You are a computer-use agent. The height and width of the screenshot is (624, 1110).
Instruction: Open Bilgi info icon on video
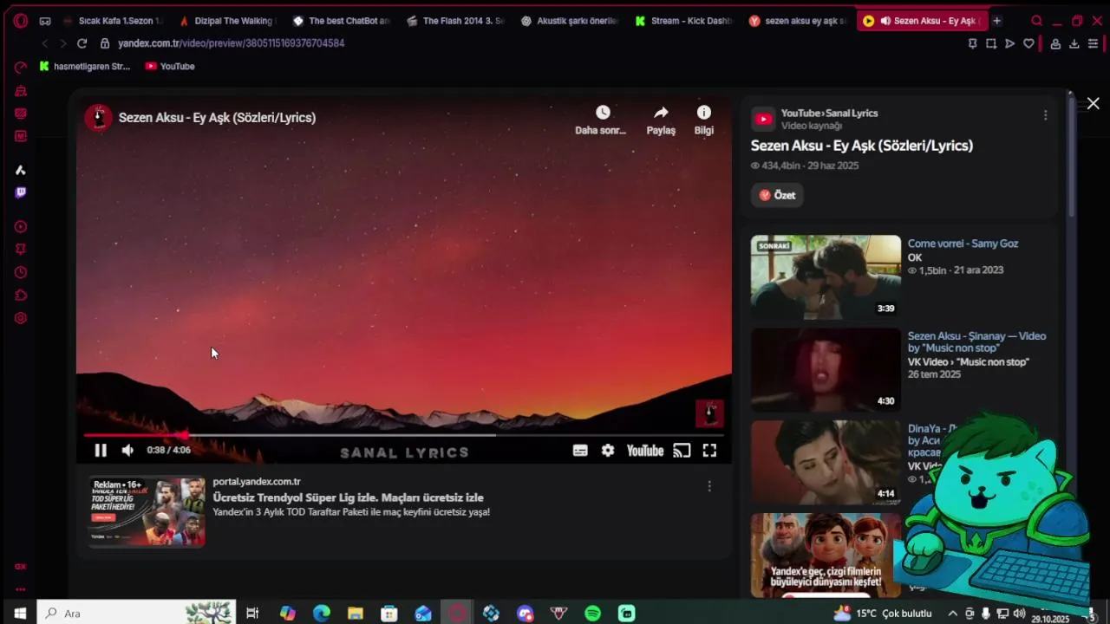[704, 113]
